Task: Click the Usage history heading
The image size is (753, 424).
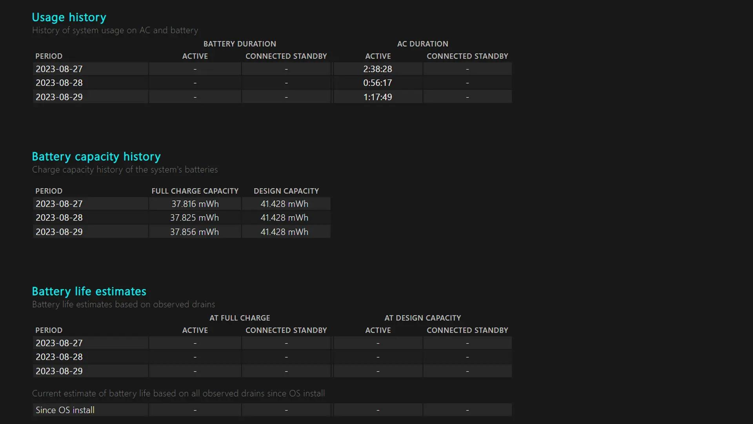Action: click(x=69, y=17)
